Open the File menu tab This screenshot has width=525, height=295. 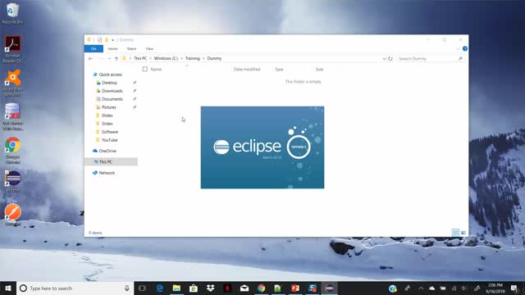tap(94, 49)
